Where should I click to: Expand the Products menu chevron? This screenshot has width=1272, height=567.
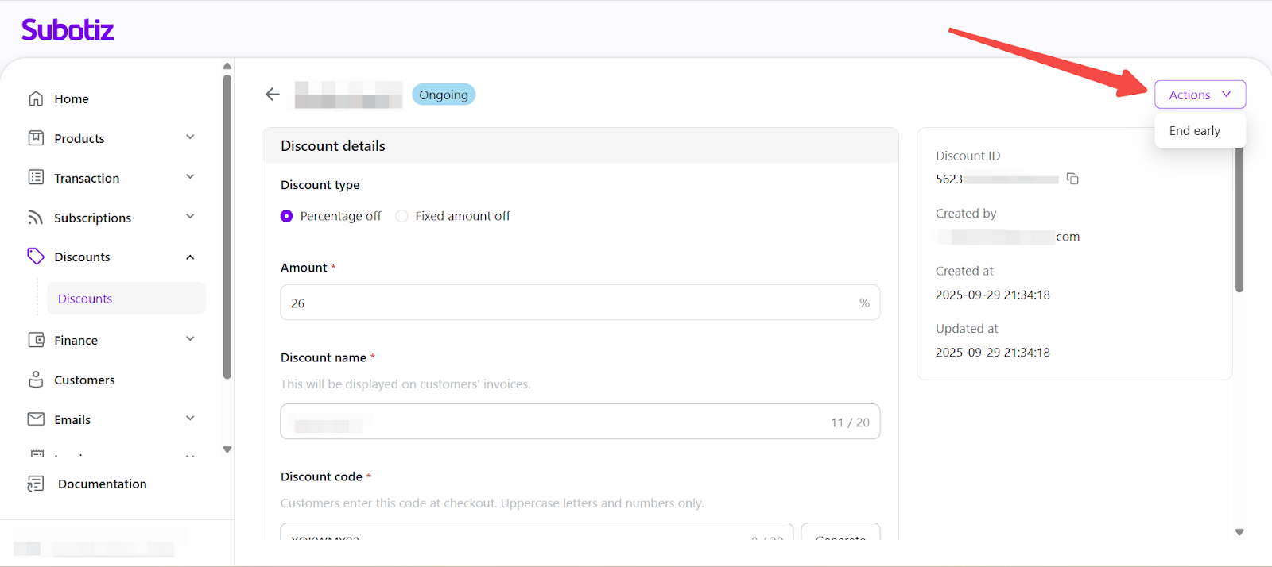[x=190, y=137]
